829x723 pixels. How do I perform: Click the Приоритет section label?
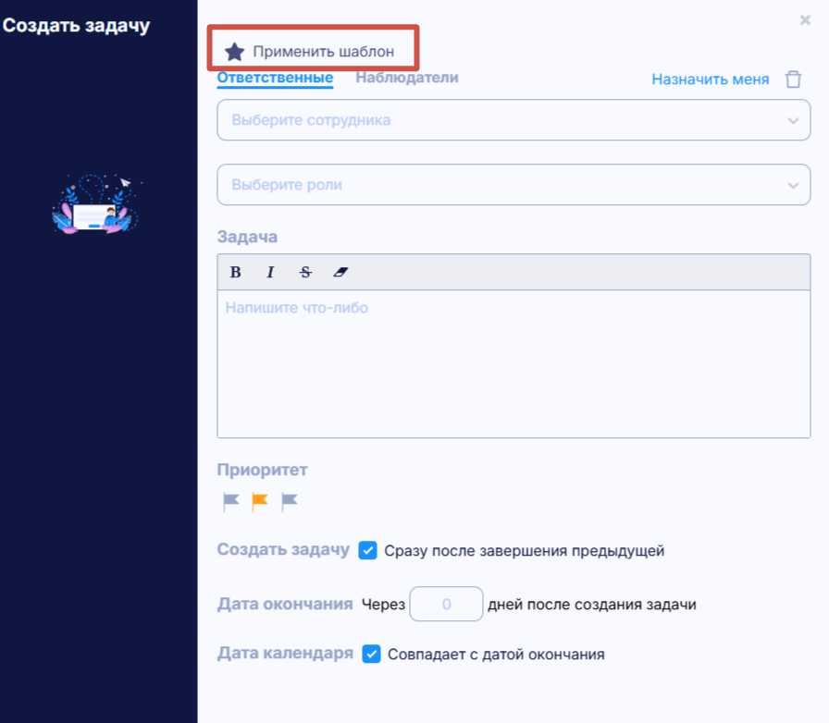[262, 470]
